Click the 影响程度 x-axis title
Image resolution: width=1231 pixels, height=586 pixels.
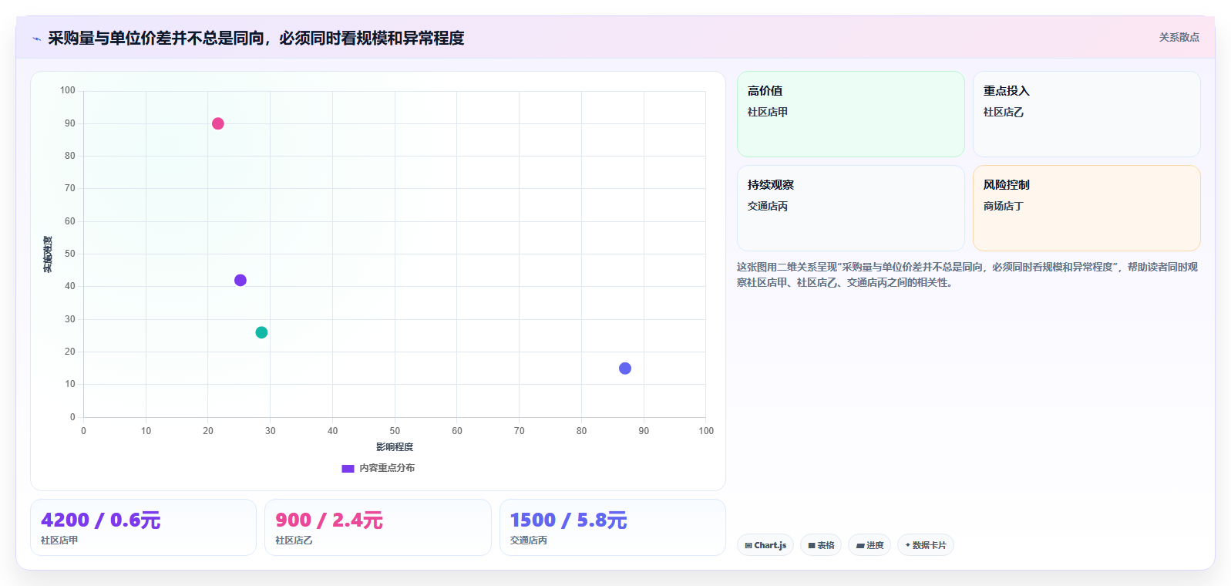tap(395, 447)
